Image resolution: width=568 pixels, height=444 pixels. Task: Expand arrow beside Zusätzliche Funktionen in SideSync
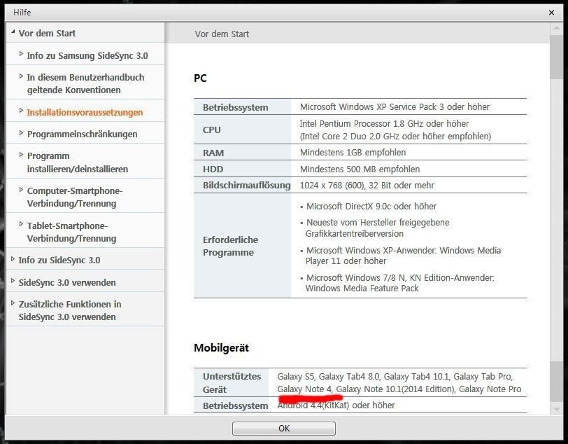tap(13, 303)
